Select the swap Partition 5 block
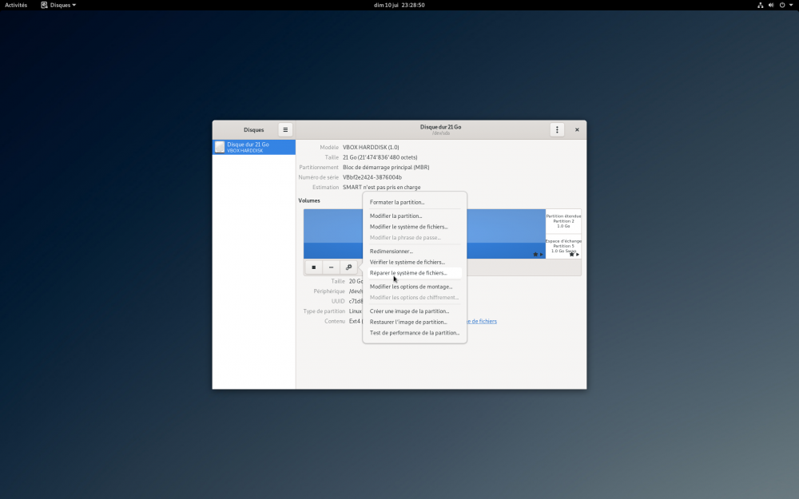The height and width of the screenshot is (499, 799). click(563, 246)
